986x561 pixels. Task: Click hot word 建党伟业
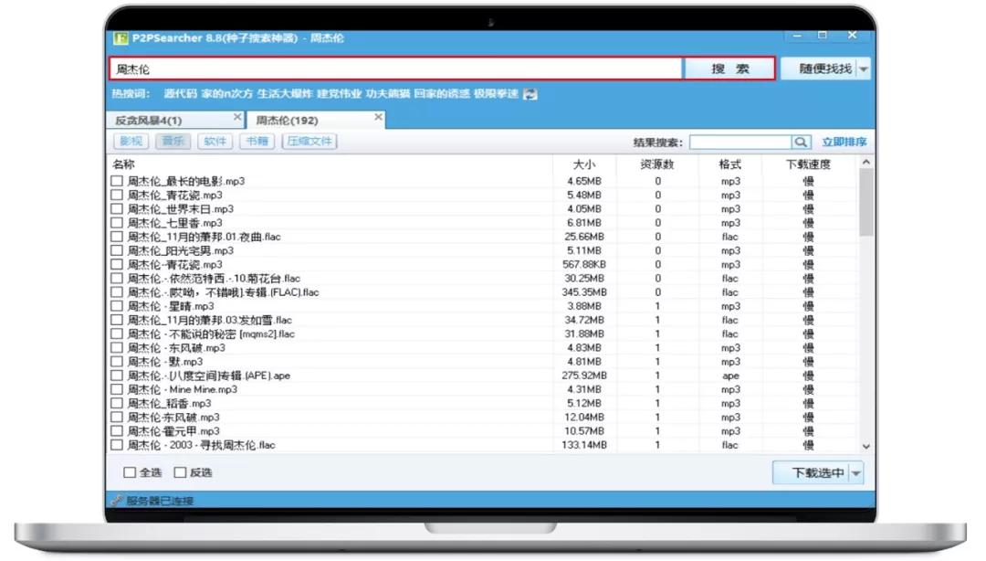[x=339, y=94]
